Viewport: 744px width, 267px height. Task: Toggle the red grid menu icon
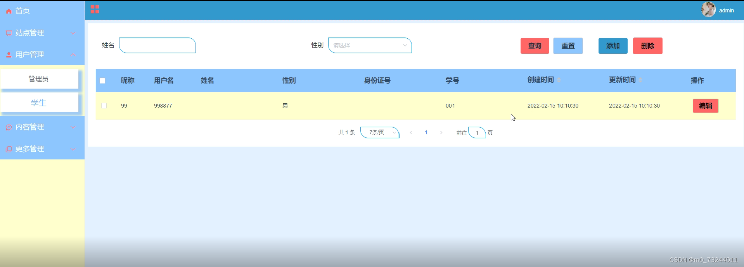click(x=95, y=9)
